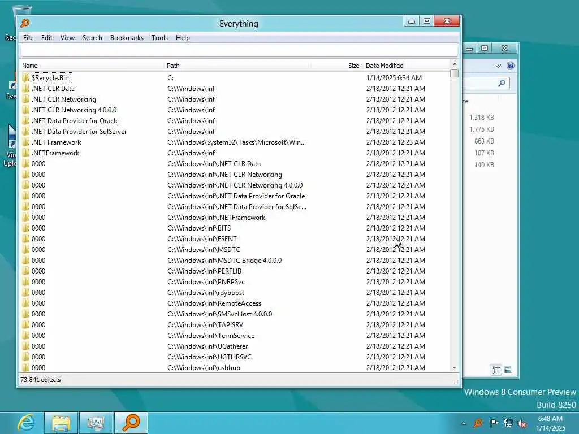This screenshot has height=434, width=579.
Task: Select folder icon of 0000 in inf\PNRPSvc
Action: point(25,281)
